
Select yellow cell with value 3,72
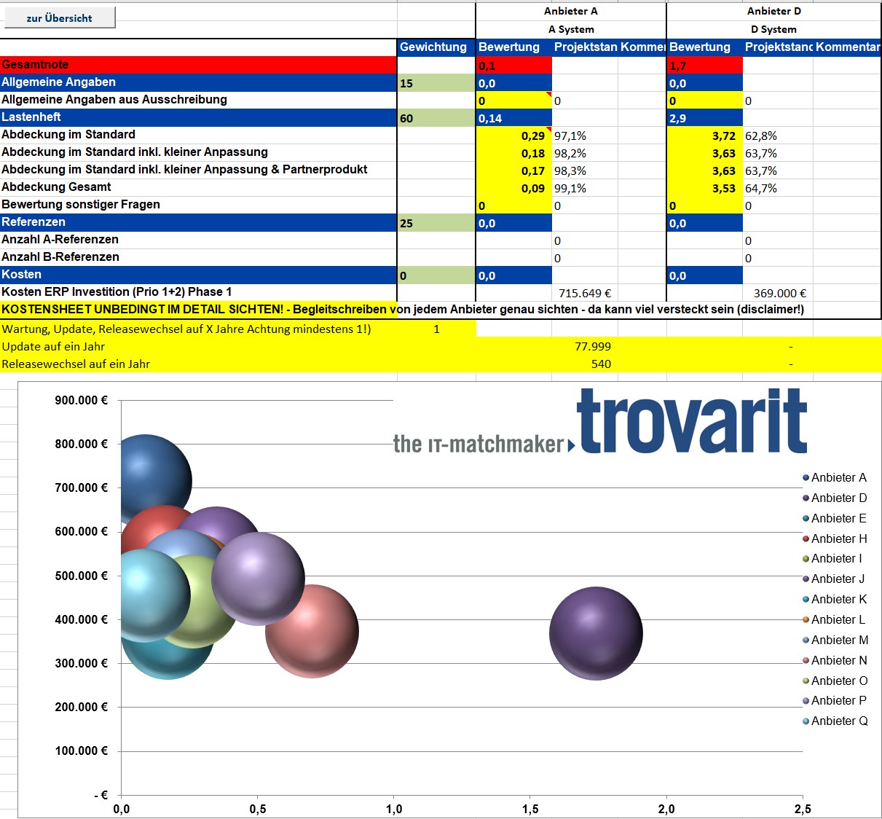click(x=704, y=136)
